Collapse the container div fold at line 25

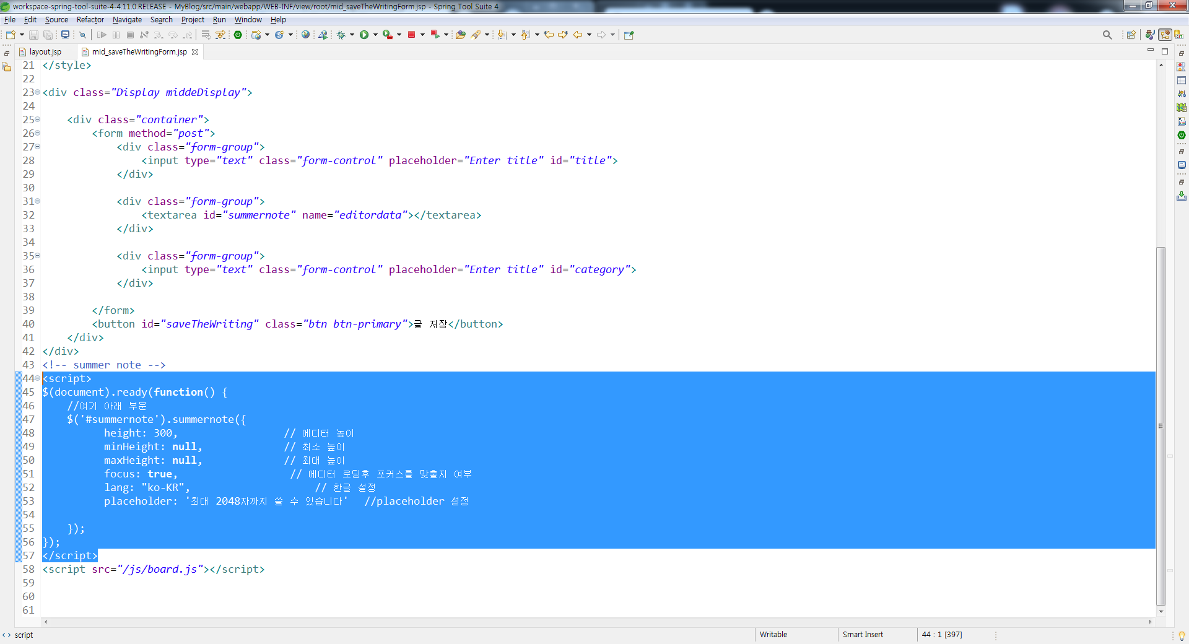tap(37, 120)
